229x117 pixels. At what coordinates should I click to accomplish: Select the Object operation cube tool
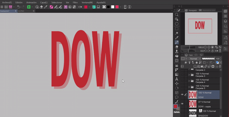177,19
